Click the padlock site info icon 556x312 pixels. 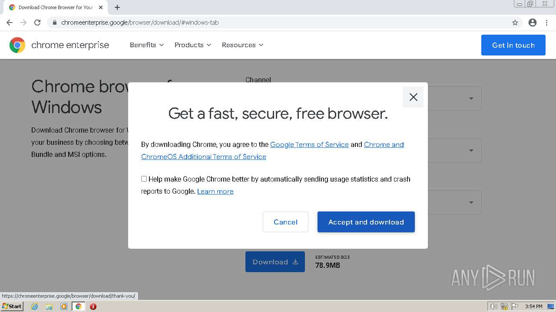pos(54,23)
